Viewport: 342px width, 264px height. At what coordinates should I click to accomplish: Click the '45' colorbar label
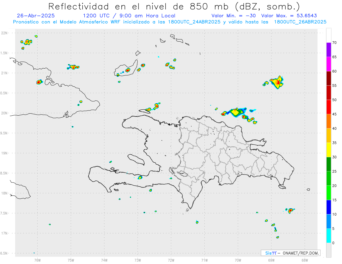(x=335, y=114)
